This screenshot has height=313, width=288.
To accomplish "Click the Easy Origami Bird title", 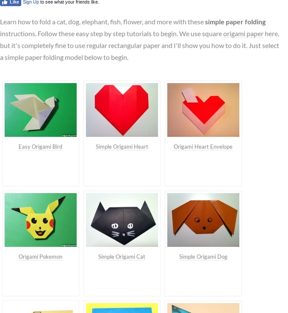I will tap(41, 147).
